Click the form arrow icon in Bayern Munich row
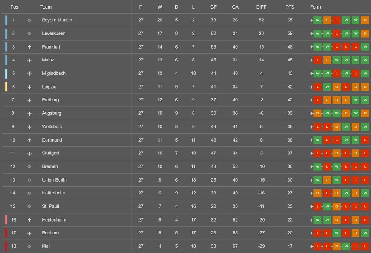 coord(312,20)
